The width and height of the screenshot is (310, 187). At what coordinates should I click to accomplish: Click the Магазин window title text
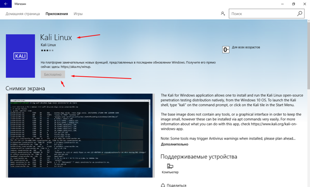click(20, 4)
